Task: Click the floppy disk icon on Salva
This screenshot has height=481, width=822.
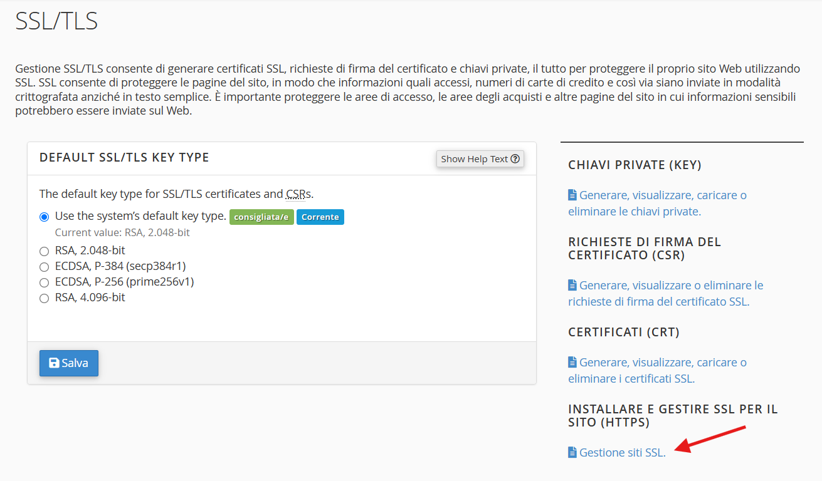Action: point(54,363)
